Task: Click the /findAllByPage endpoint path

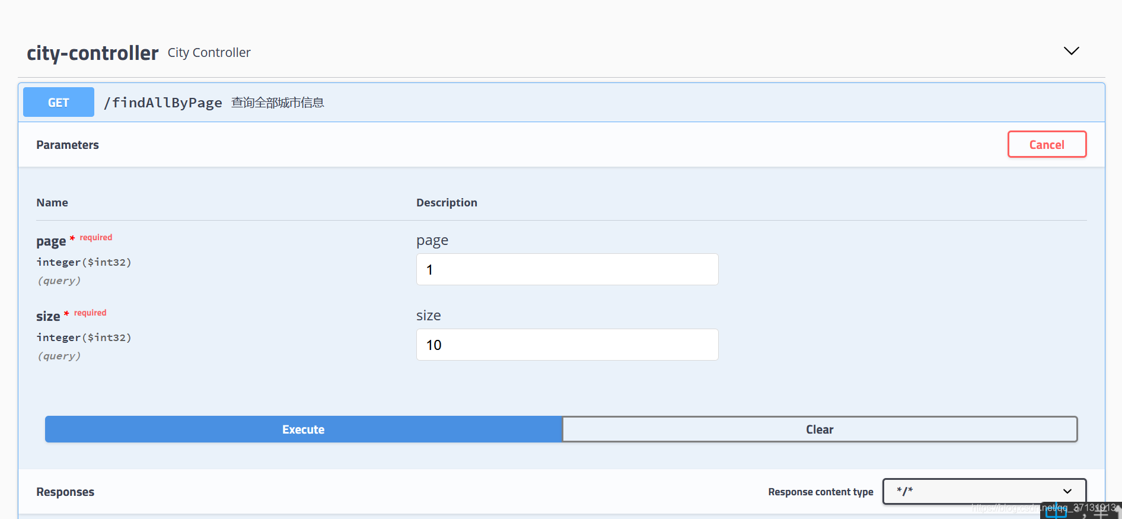Action: tap(163, 103)
